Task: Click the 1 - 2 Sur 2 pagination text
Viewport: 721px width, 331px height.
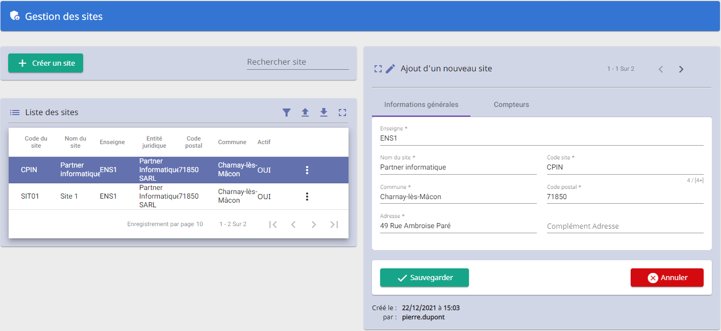Action: click(233, 224)
